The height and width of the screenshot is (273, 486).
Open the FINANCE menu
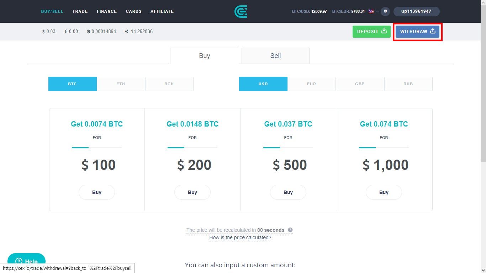(x=107, y=11)
